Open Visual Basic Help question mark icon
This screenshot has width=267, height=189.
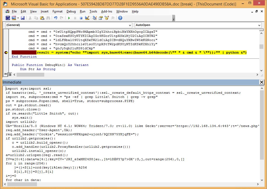click(120, 18)
